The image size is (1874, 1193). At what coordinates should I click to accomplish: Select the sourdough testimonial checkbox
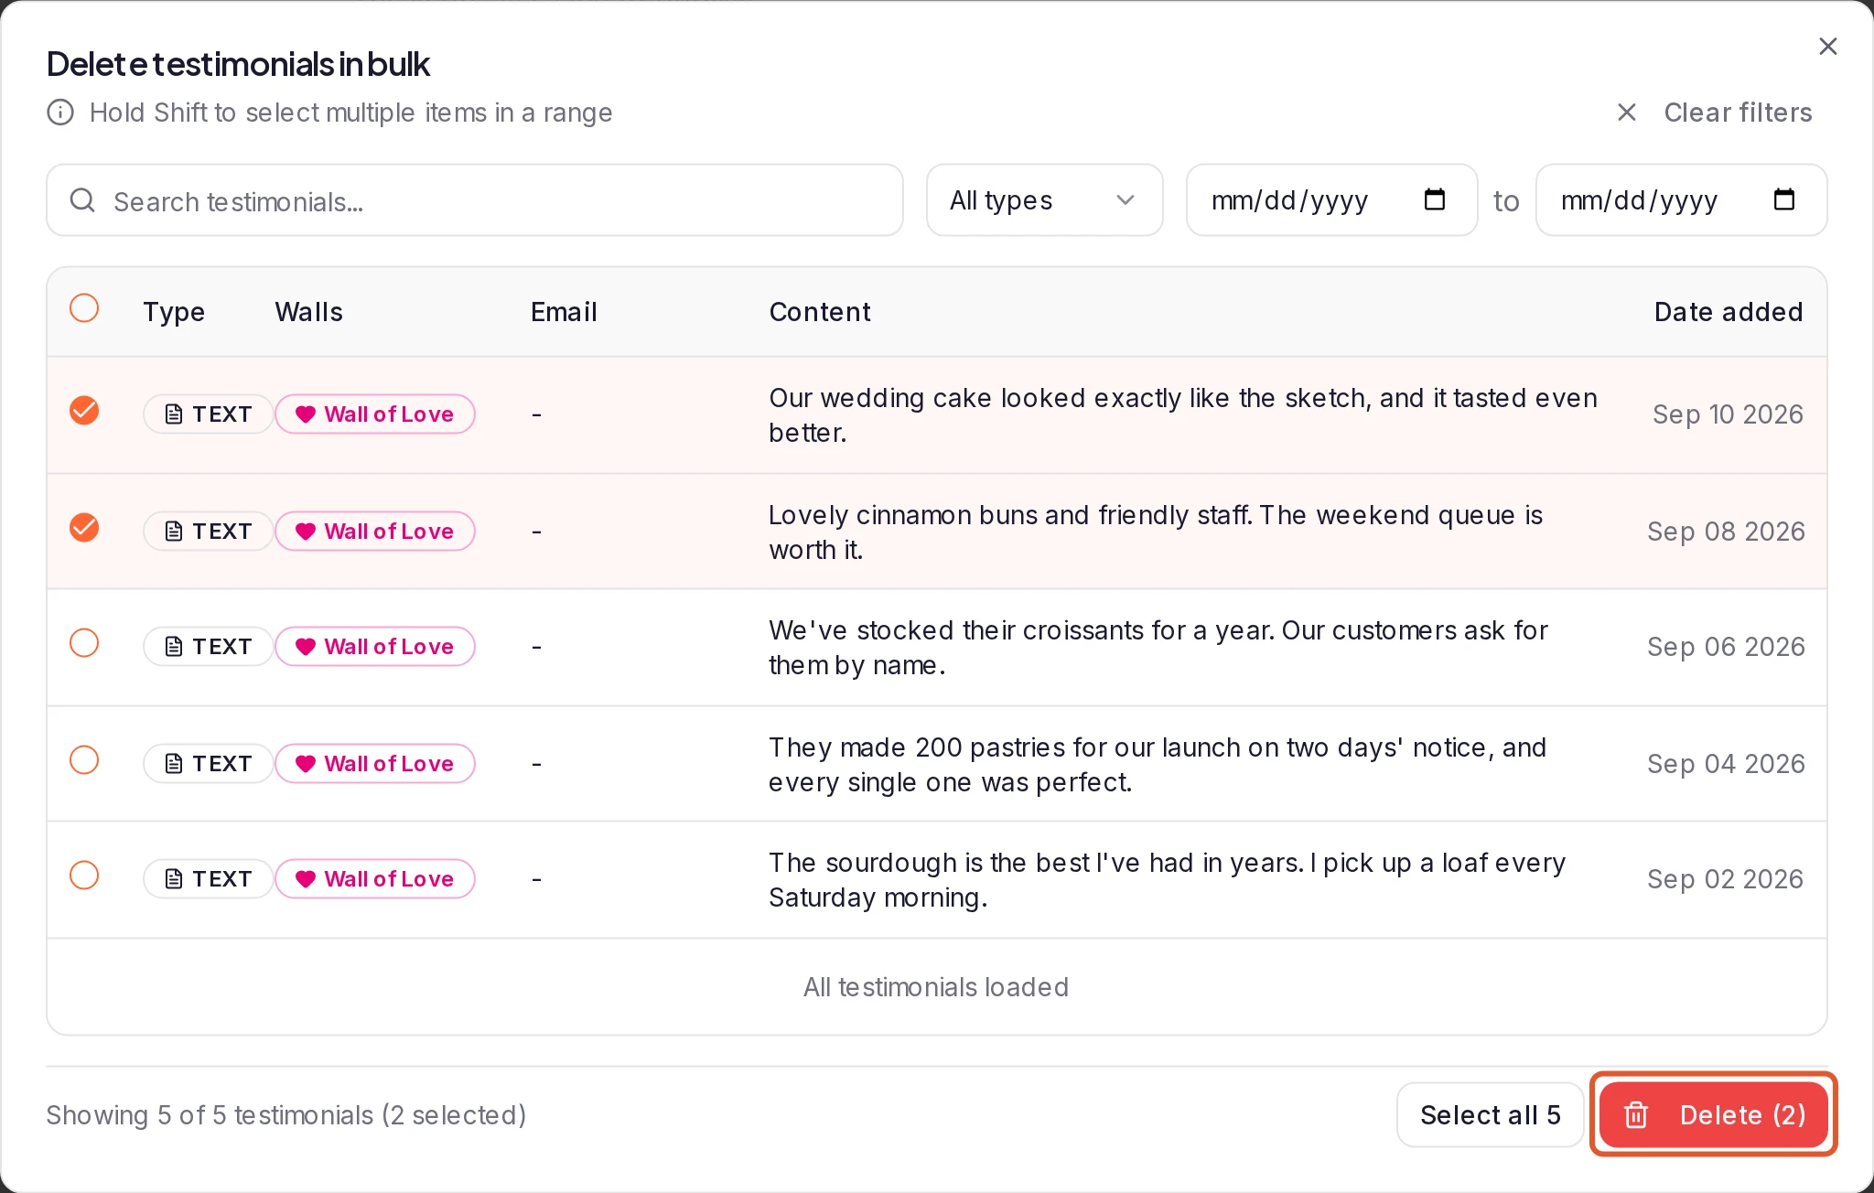point(84,876)
